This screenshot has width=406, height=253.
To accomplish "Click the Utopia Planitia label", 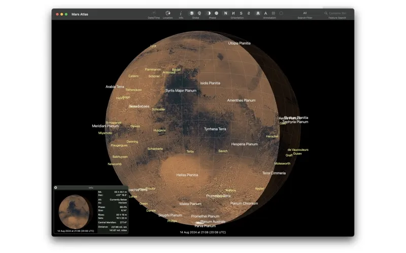I will pyautogui.click(x=239, y=43).
